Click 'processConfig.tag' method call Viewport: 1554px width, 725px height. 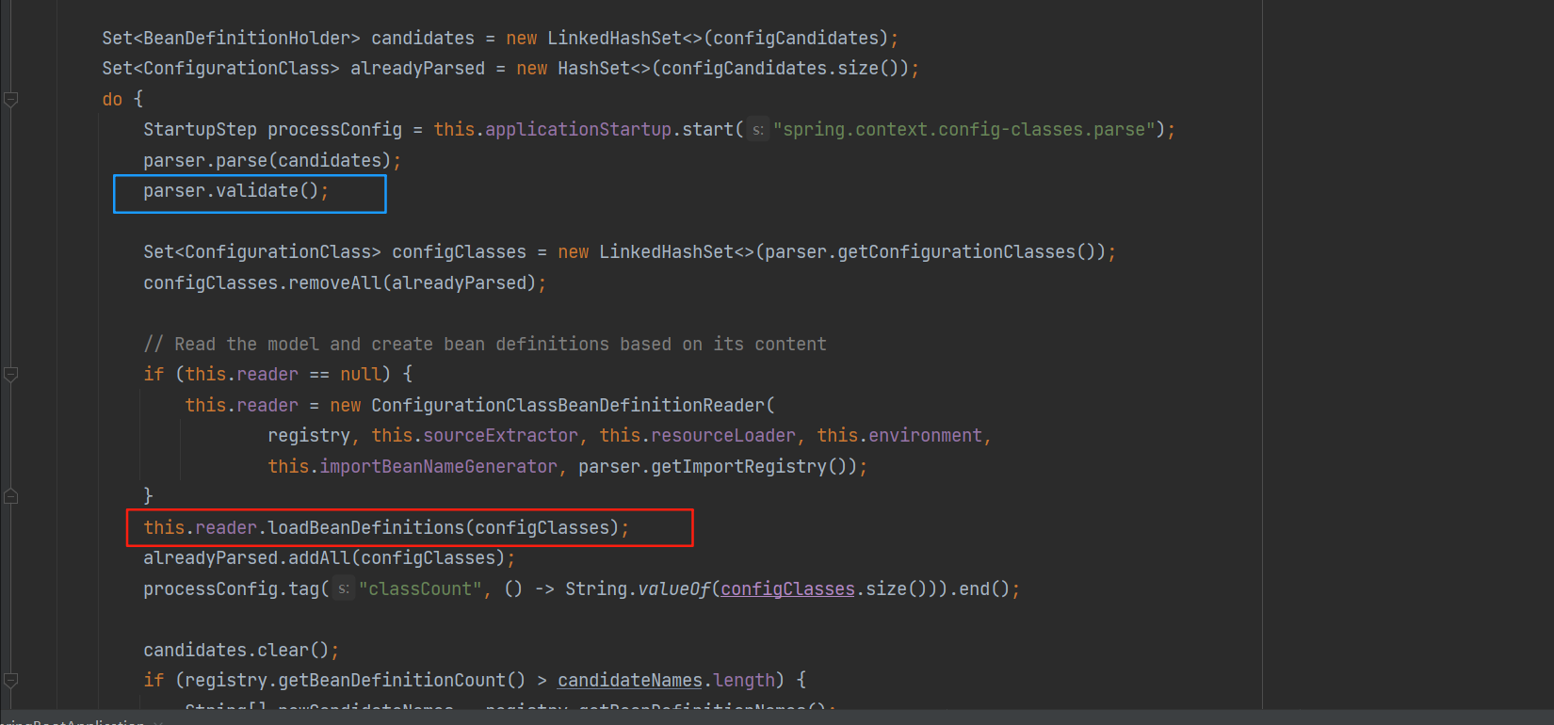(232, 589)
